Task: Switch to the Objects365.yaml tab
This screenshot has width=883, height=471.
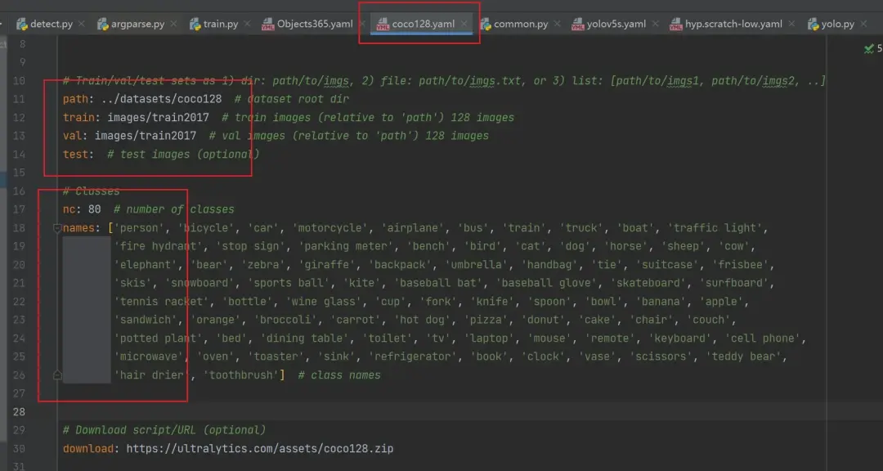Action: pyautogui.click(x=315, y=25)
